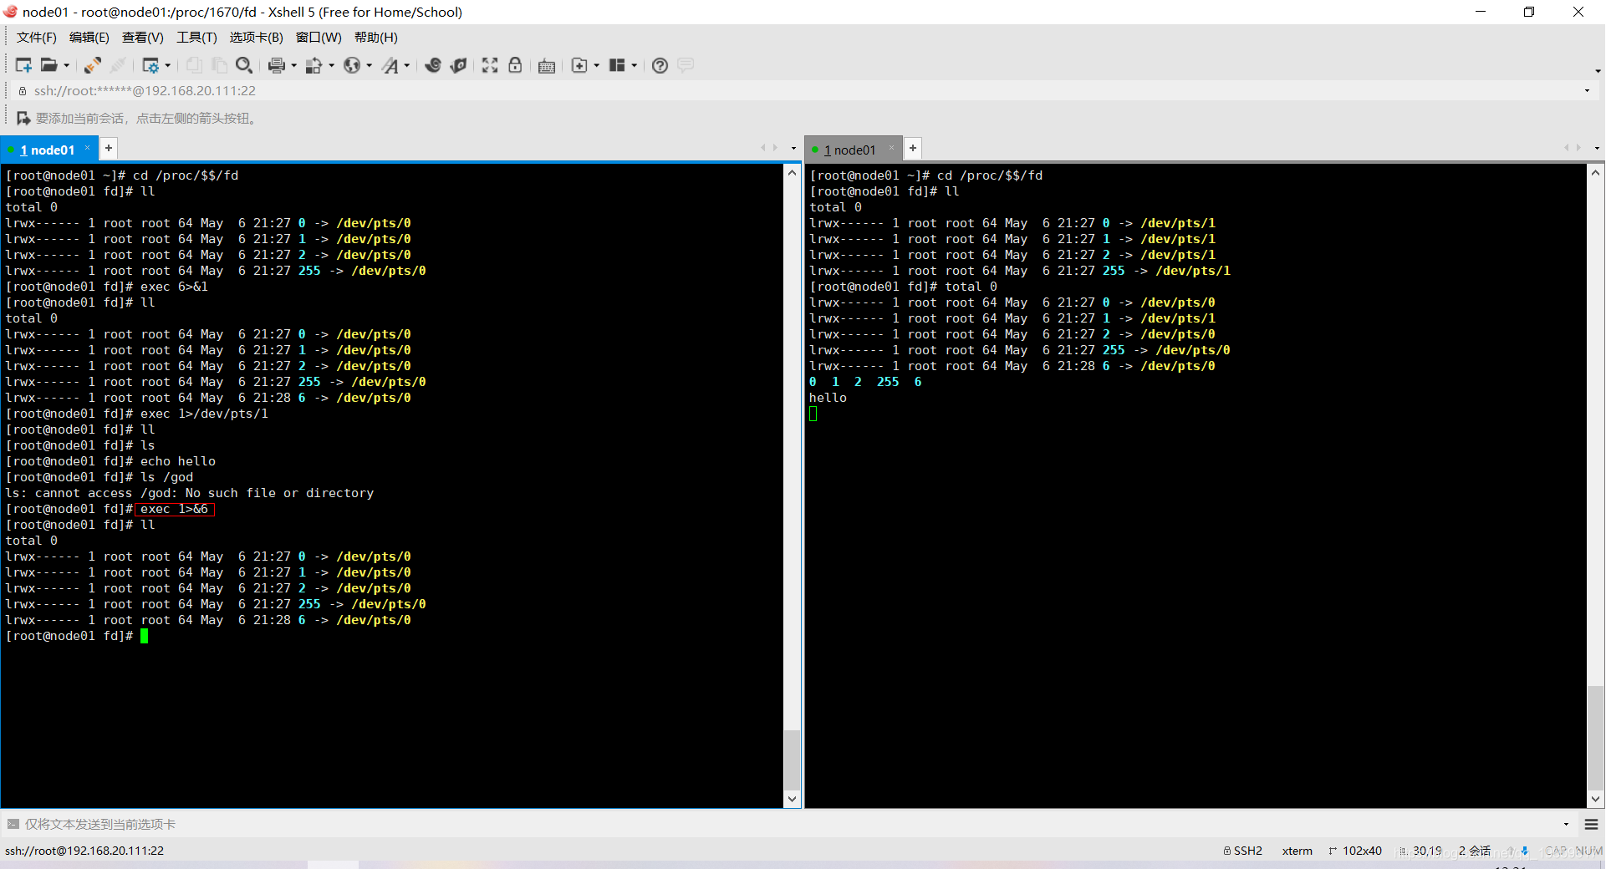Click the New session toolbar icon
Screen dimensions: 1606x869
point(23,65)
